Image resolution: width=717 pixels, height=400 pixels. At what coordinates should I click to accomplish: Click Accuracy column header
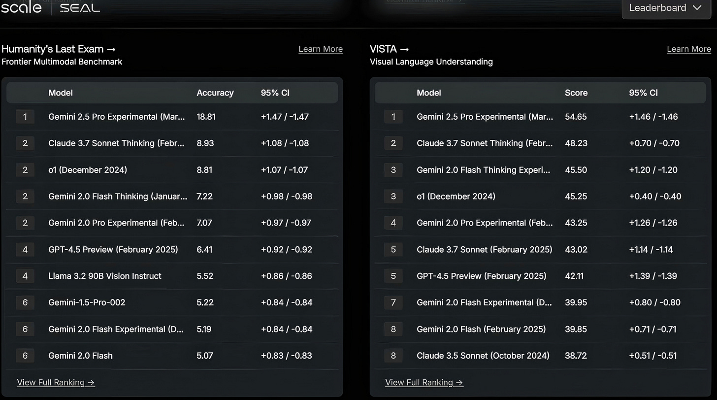click(x=215, y=93)
